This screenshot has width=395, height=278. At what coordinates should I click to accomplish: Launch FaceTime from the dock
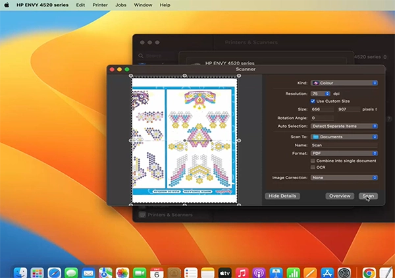pyautogui.click(x=140, y=273)
